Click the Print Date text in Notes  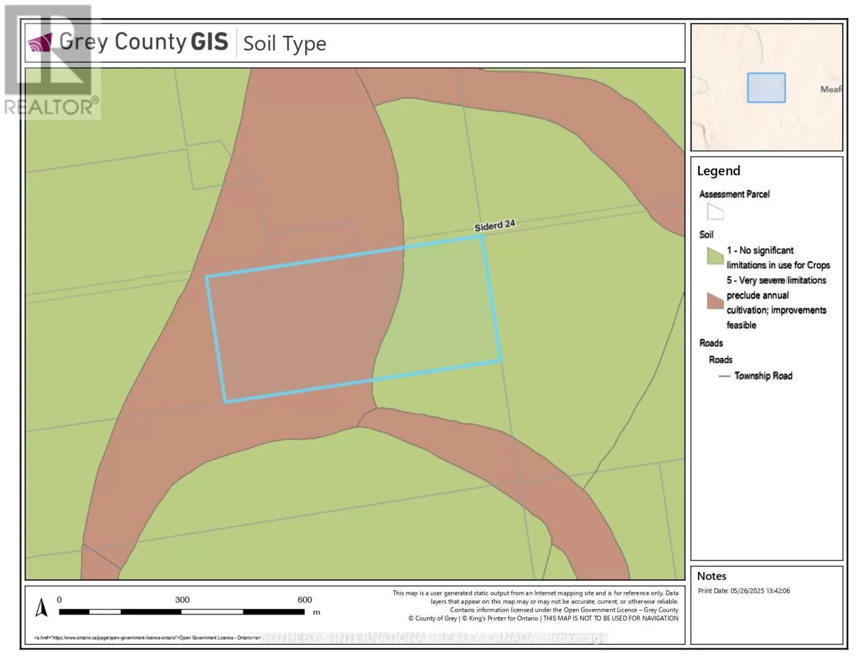tap(743, 591)
